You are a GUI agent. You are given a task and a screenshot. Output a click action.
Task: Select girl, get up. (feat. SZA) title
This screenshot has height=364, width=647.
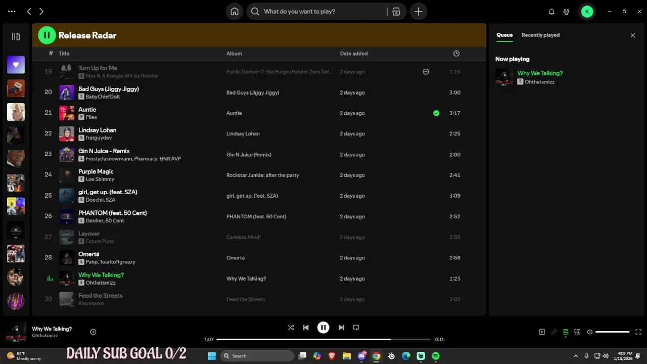(108, 192)
